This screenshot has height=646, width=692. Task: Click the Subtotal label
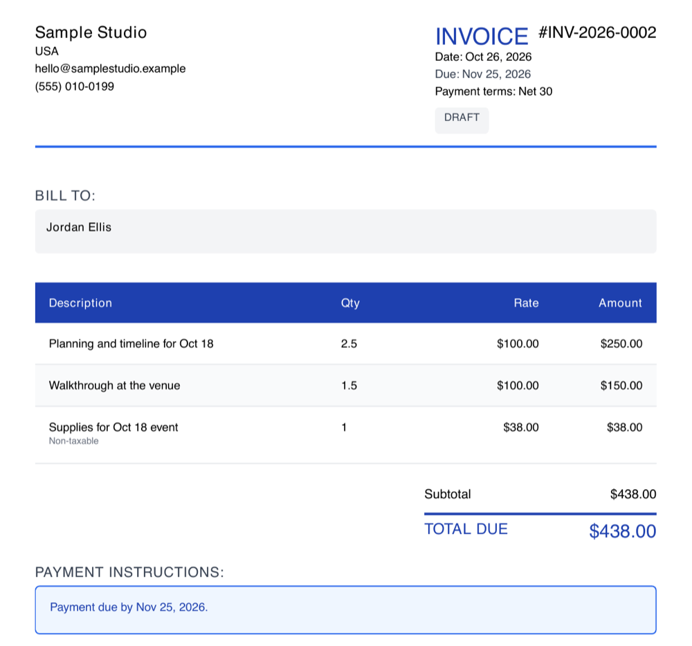click(448, 494)
